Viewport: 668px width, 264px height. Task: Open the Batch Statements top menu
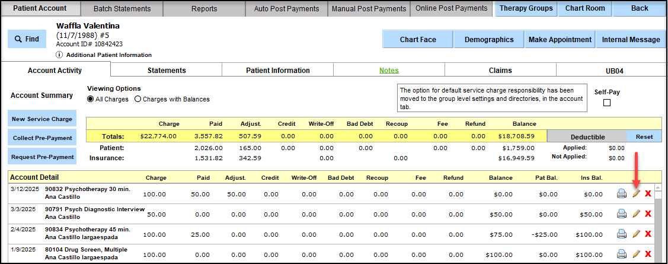point(123,9)
